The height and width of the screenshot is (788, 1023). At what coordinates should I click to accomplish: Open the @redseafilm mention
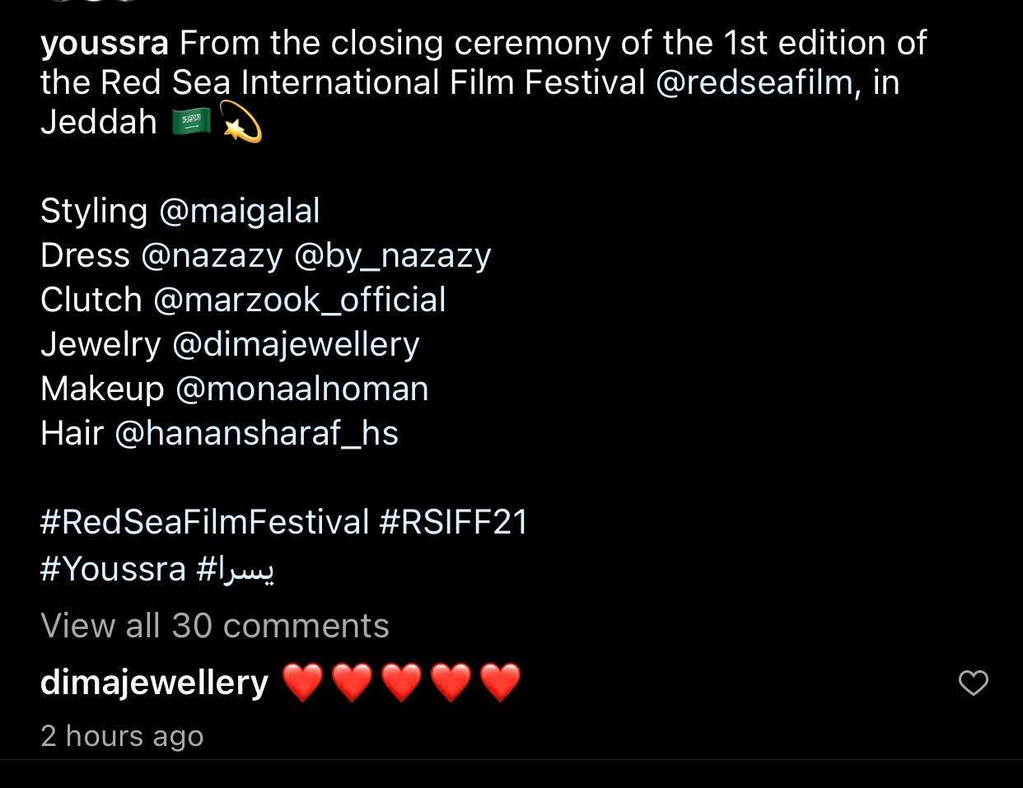tap(754, 82)
